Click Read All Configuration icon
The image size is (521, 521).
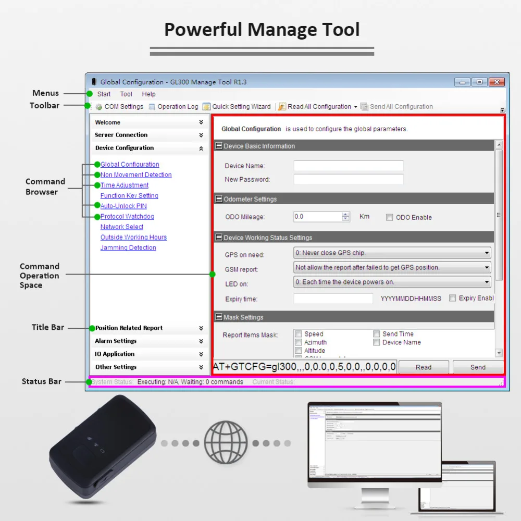tap(282, 107)
